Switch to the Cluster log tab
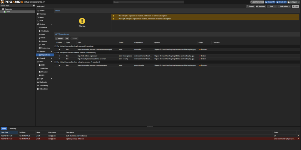Screen dimensions: 301x150 coord(12,128)
